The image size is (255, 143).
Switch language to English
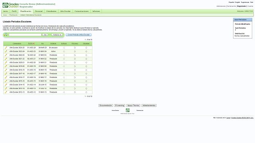[237, 2]
